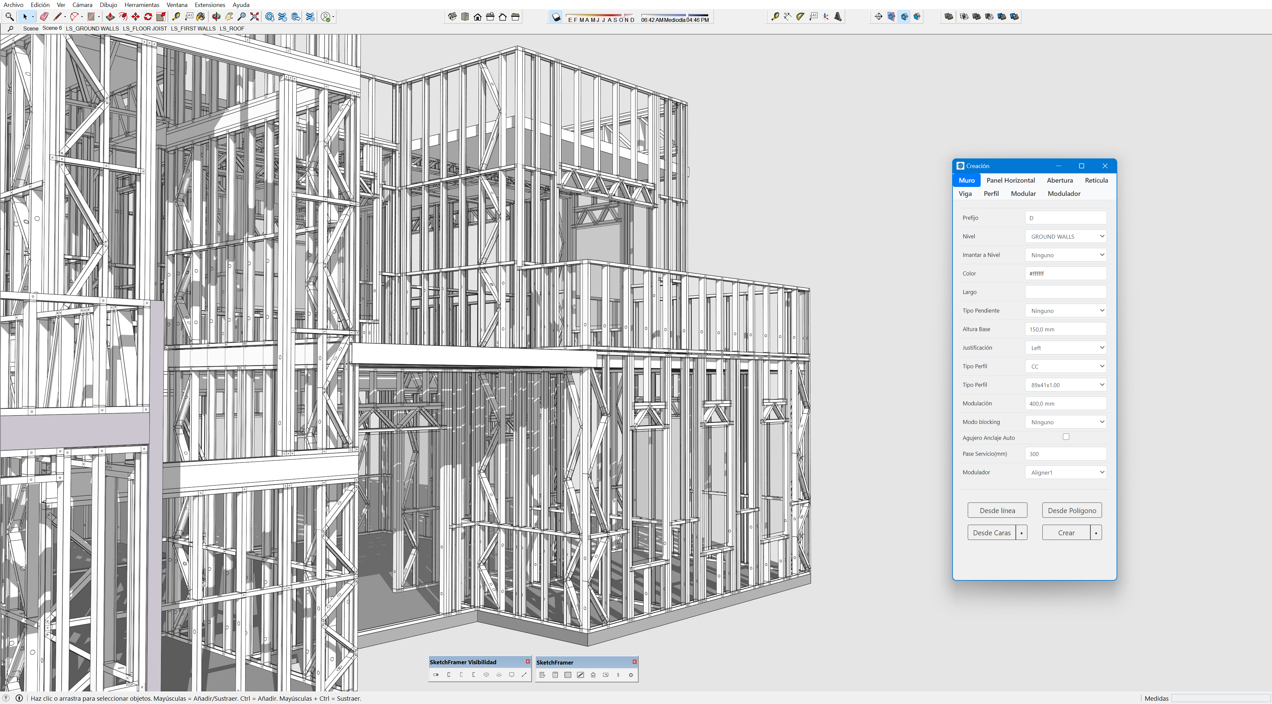Viewport: 1272px width, 704px height.
Task: Click Zoom Extents icon
Action: pos(254,17)
